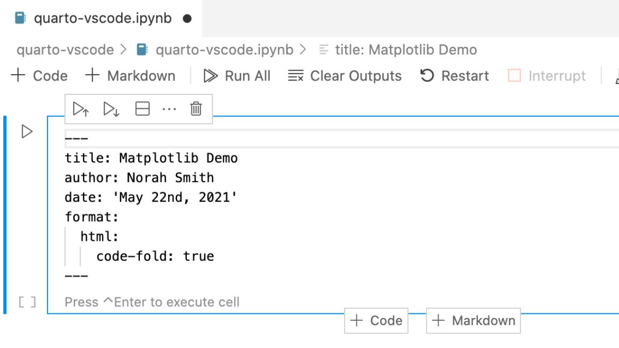Click the unsaved dot on the tab
The height and width of the screenshot is (348, 619).
187,19
